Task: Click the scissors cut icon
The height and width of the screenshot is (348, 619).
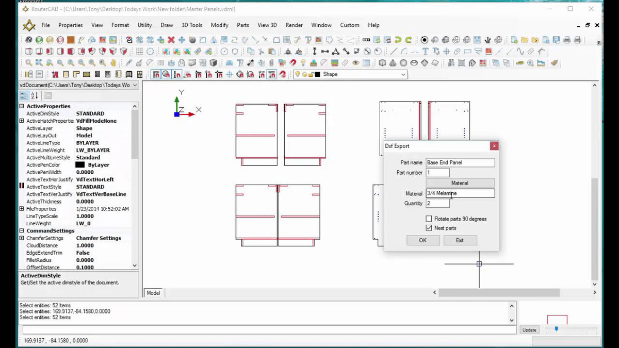Action: pos(260,52)
